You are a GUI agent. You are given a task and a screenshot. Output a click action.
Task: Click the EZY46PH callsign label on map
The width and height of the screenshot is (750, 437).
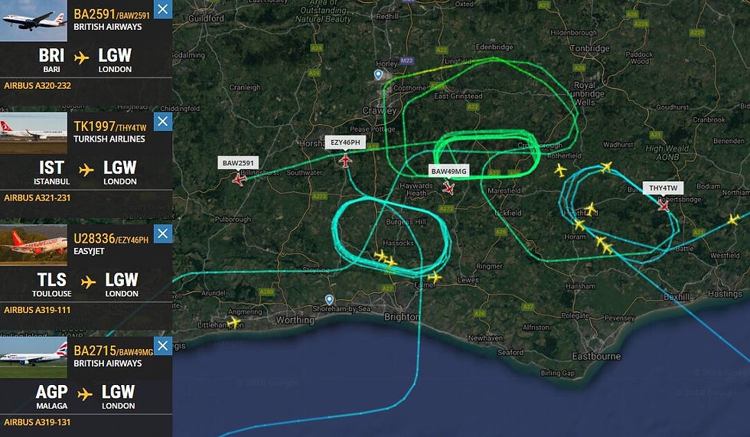tap(345, 142)
